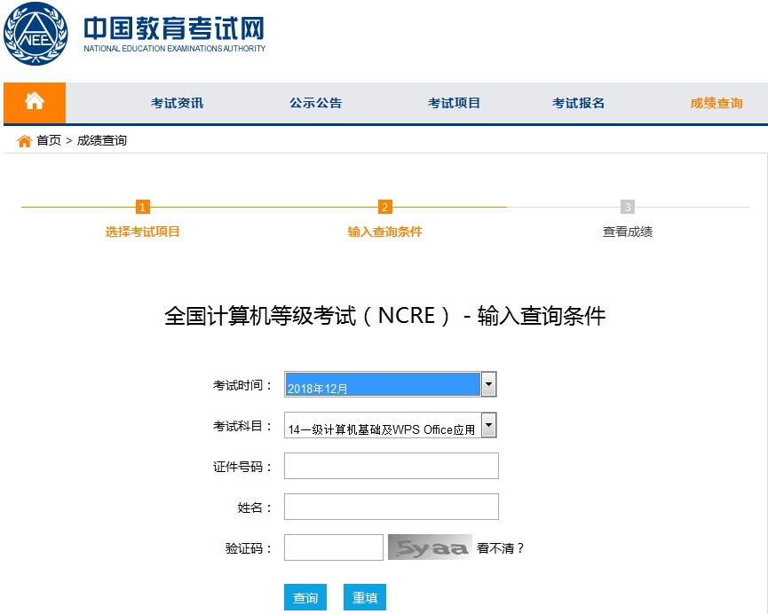Click the 重填 reset button

tap(365, 598)
